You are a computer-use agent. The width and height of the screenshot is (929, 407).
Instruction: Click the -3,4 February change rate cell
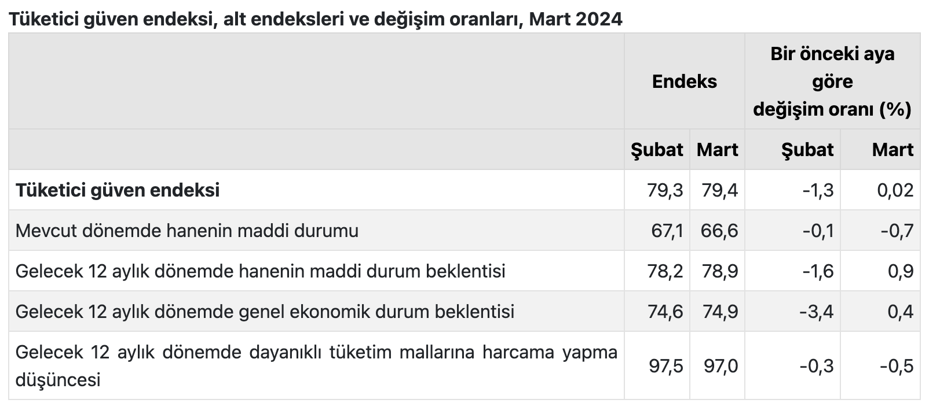tap(817, 312)
